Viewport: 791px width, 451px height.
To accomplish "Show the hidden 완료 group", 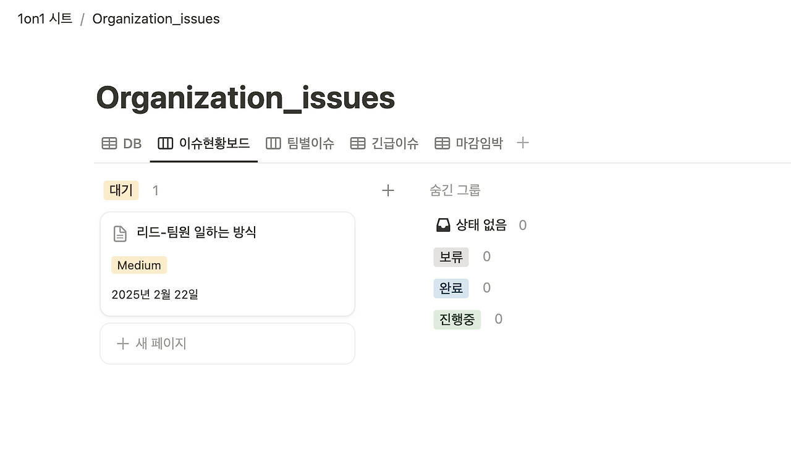I will pos(451,287).
